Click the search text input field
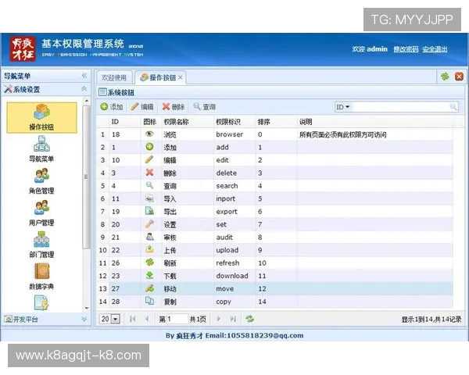The image size is (469, 375). (401, 107)
